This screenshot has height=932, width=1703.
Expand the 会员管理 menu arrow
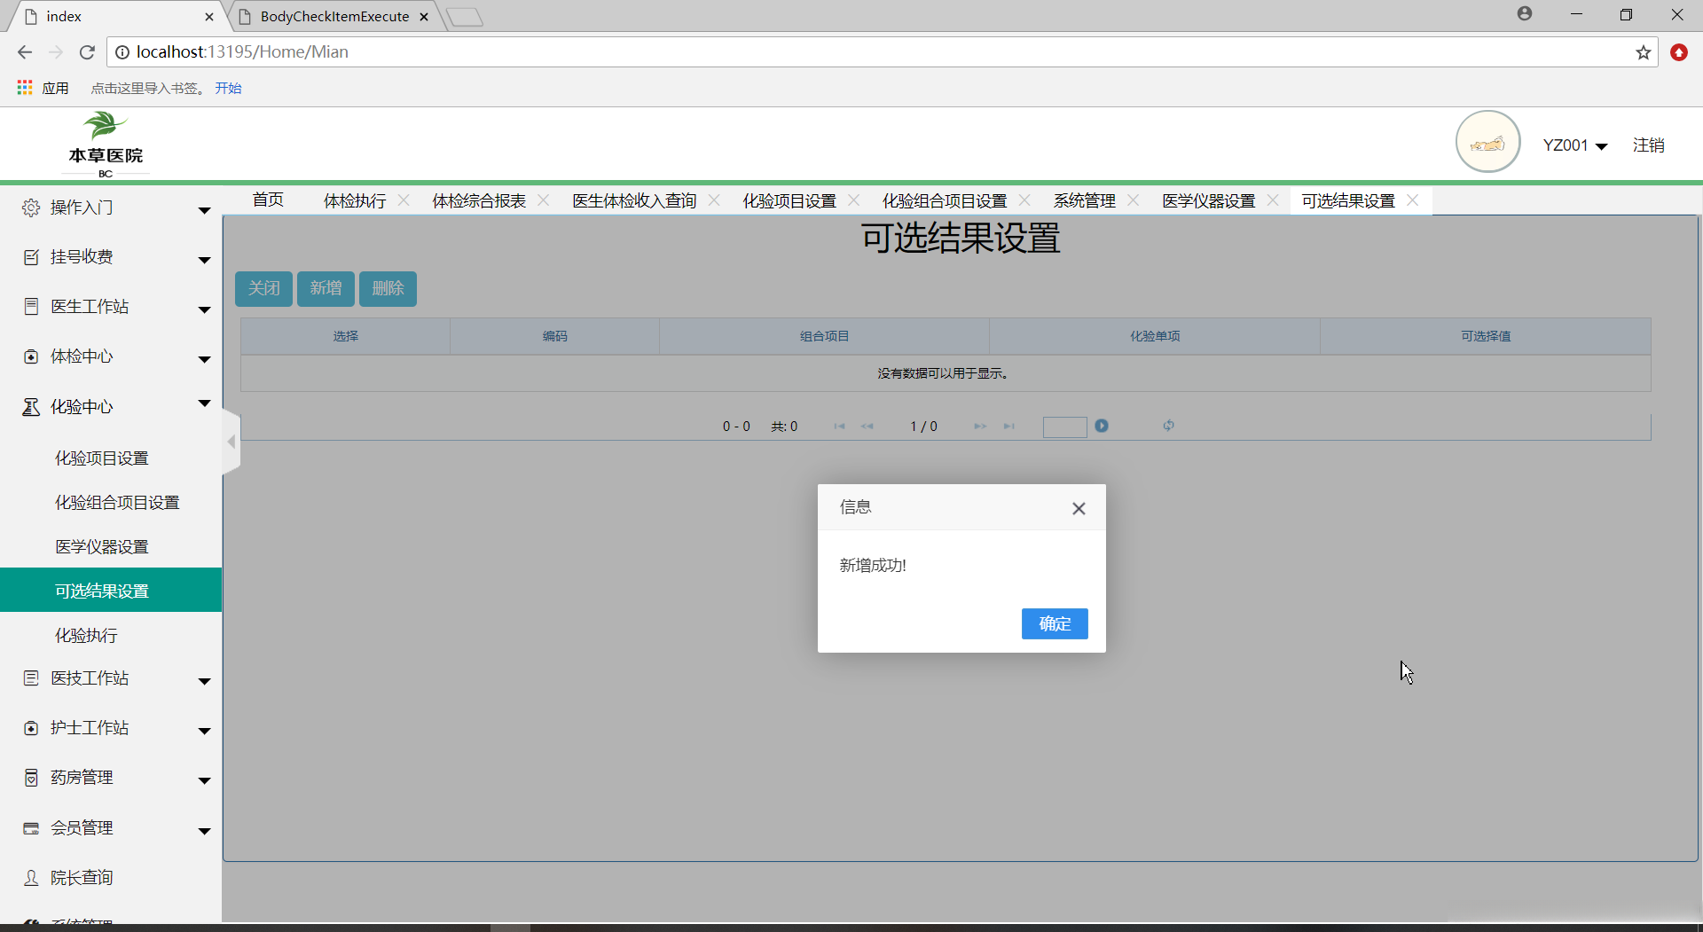point(205,831)
